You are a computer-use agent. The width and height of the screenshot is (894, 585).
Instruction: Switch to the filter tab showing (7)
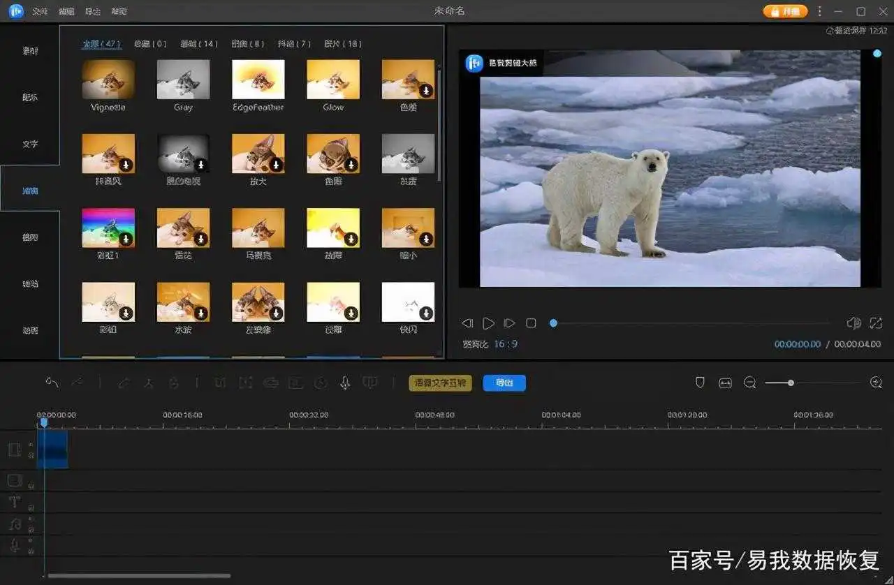(x=294, y=44)
